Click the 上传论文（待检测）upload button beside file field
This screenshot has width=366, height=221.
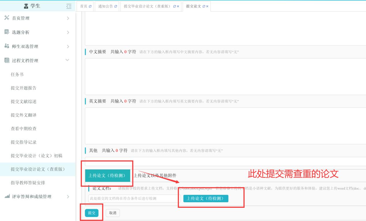206,199
